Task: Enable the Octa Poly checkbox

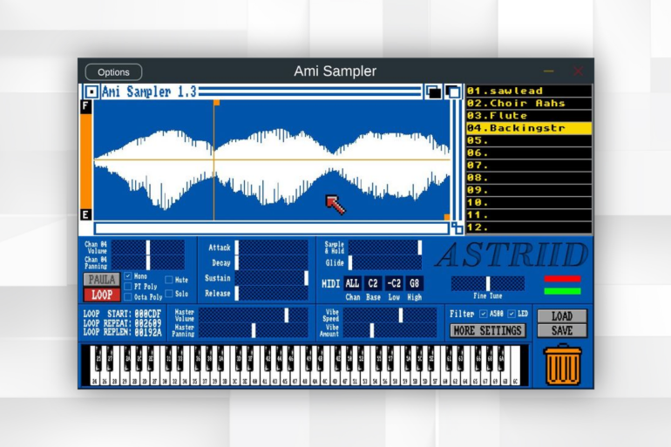Action: pos(127,296)
